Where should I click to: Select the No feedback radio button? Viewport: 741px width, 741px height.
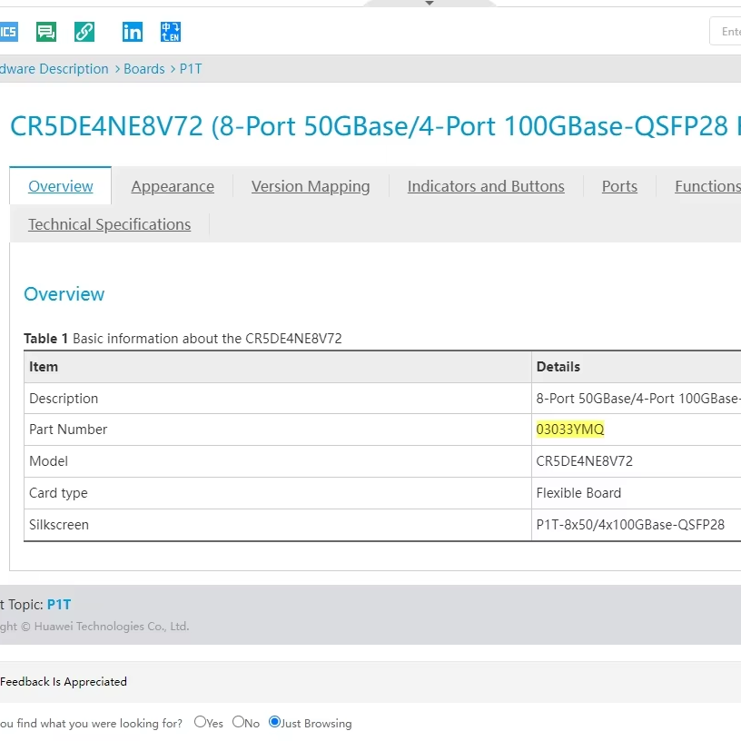click(238, 722)
